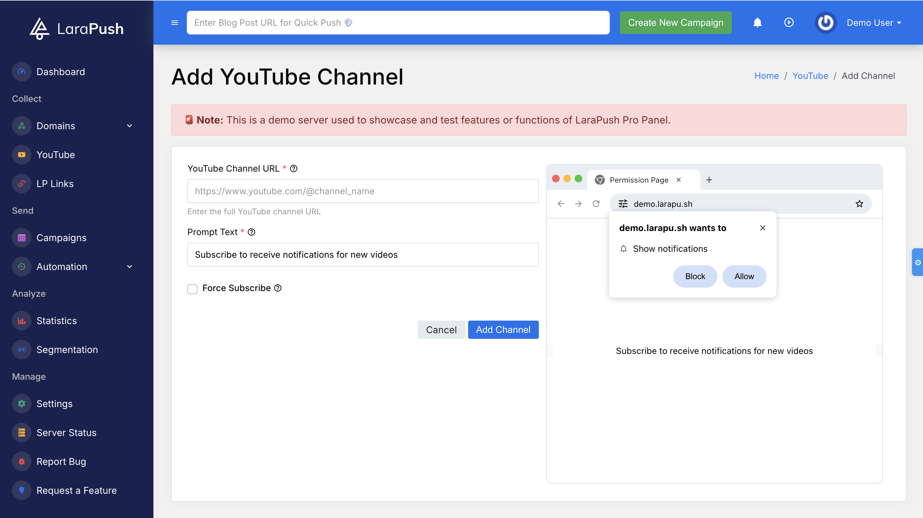
Task: Open the Demo User dropdown
Action: point(874,23)
